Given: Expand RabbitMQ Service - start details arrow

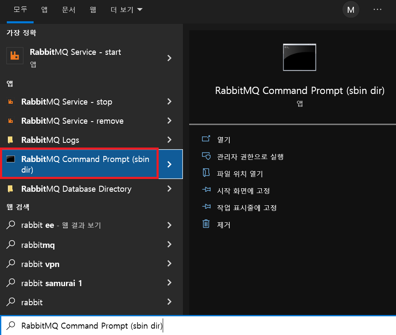Looking at the screenshot, I should pyautogui.click(x=169, y=58).
